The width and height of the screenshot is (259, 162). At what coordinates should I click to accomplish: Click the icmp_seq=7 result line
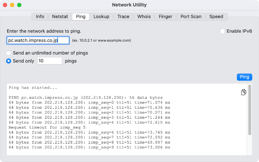pos(89,137)
